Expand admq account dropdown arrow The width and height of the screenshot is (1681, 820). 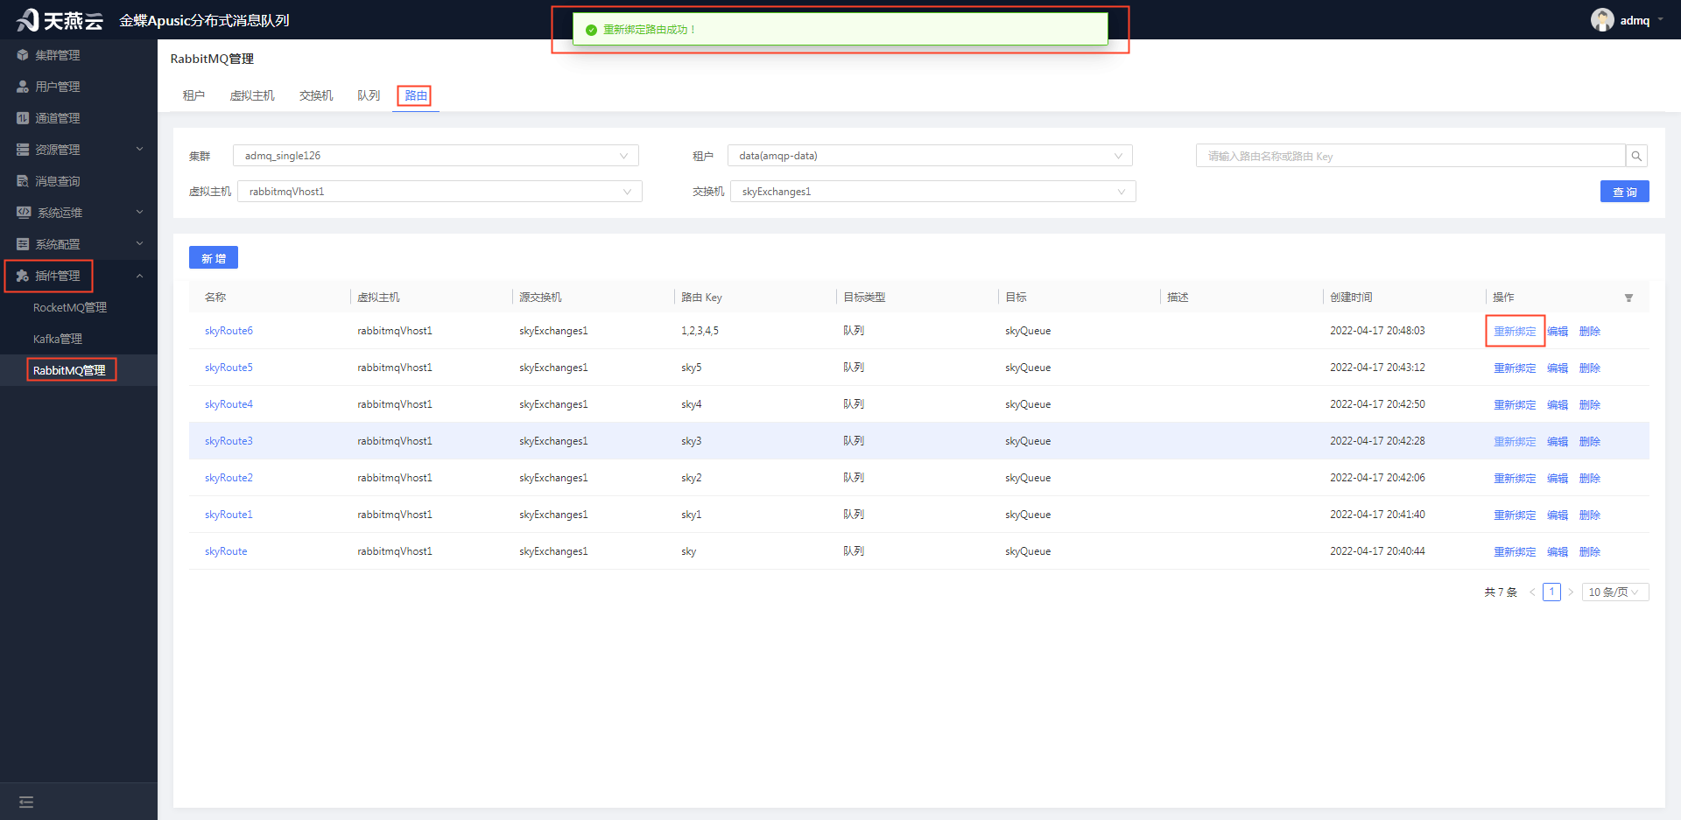click(1660, 19)
